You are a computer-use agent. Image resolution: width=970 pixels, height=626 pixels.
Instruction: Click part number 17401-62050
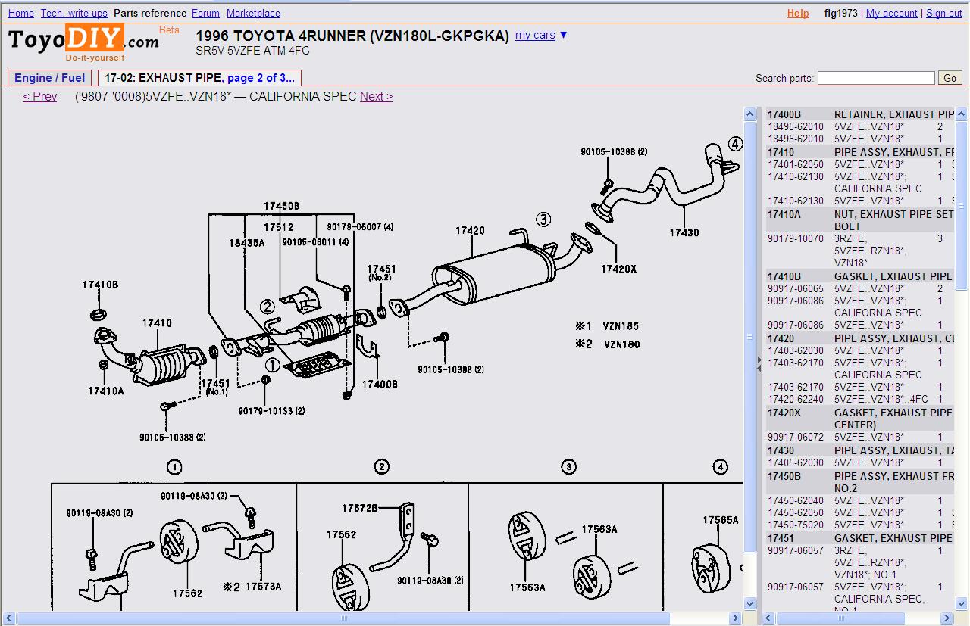796,165
